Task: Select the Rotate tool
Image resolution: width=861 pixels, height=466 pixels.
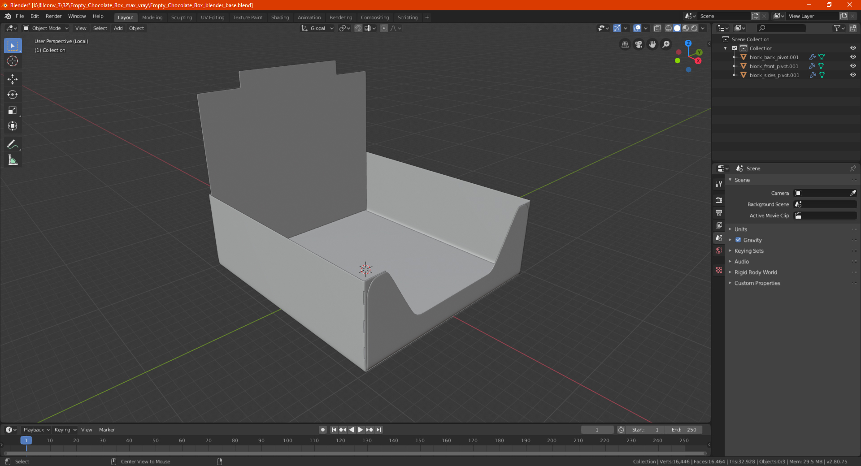Action: pyautogui.click(x=13, y=95)
